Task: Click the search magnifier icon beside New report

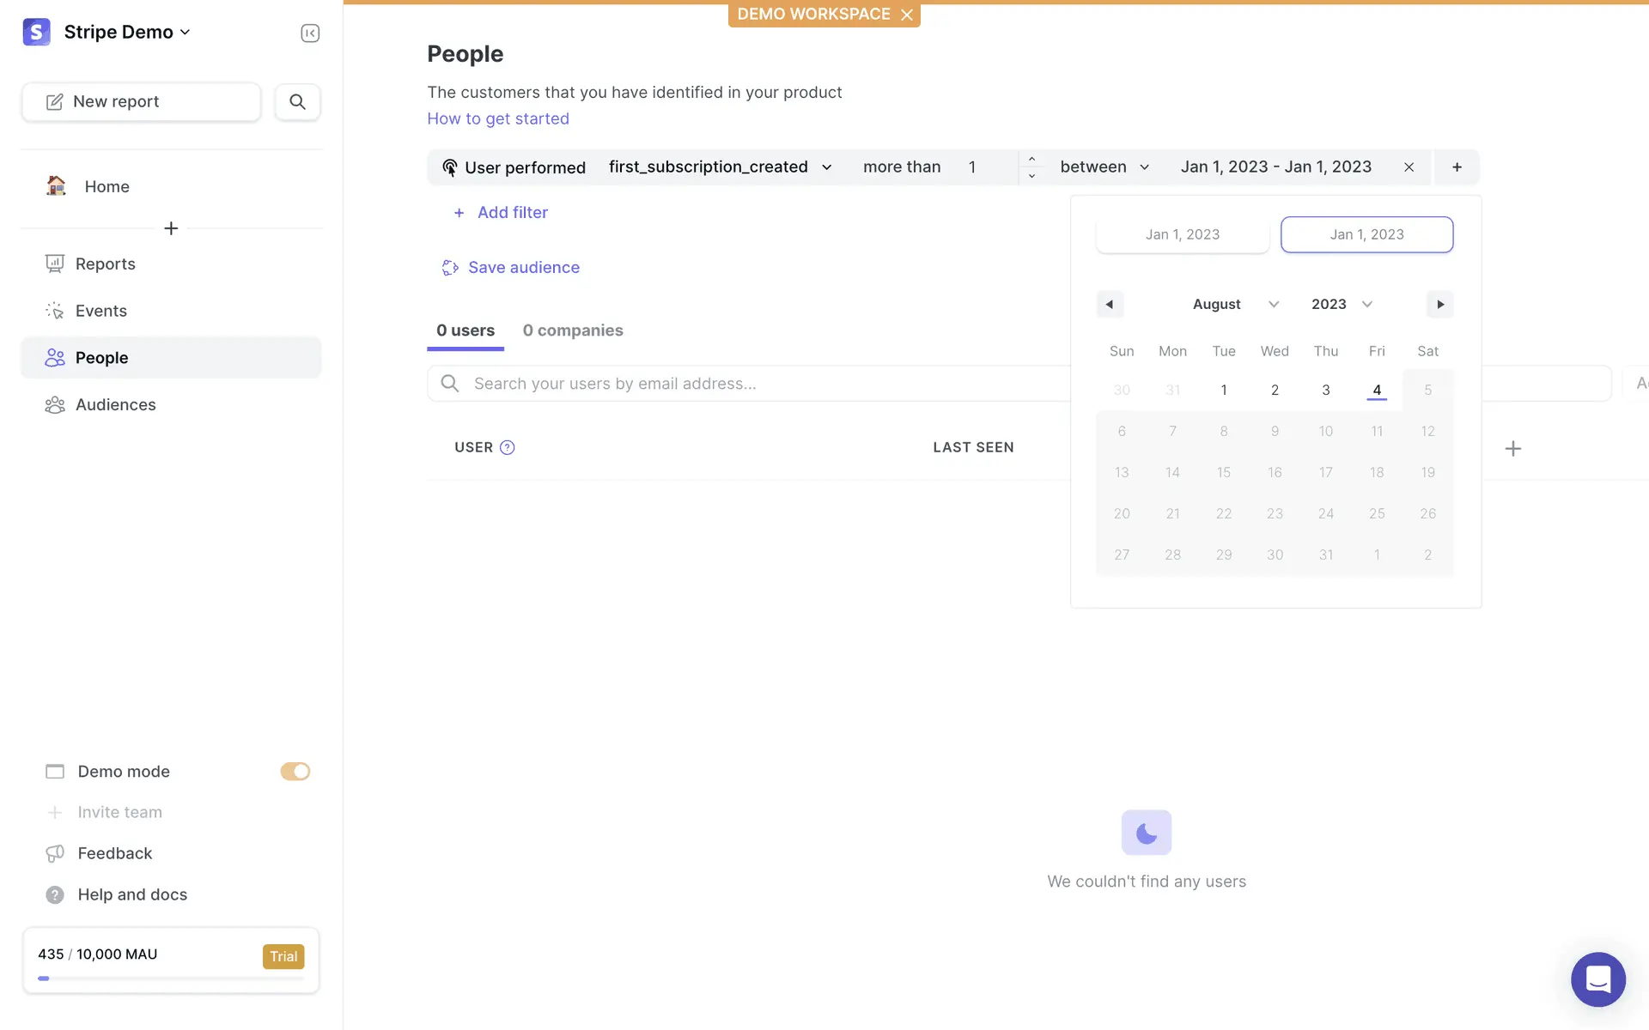Action: (x=297, y=101)
